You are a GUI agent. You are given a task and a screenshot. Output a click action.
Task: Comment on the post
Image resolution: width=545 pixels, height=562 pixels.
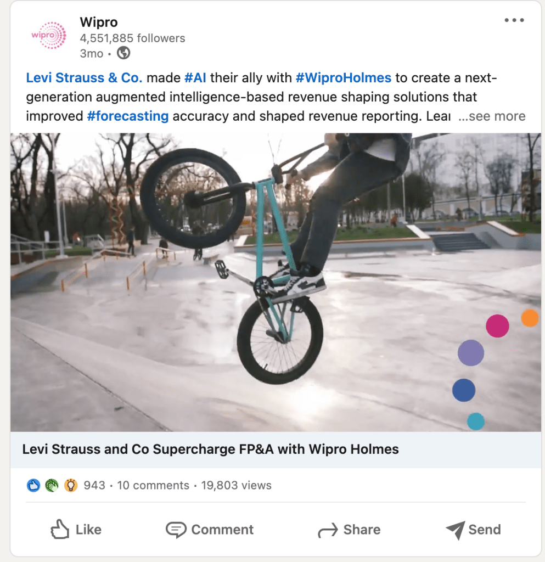pyautogui.click(x=210, y=530)
